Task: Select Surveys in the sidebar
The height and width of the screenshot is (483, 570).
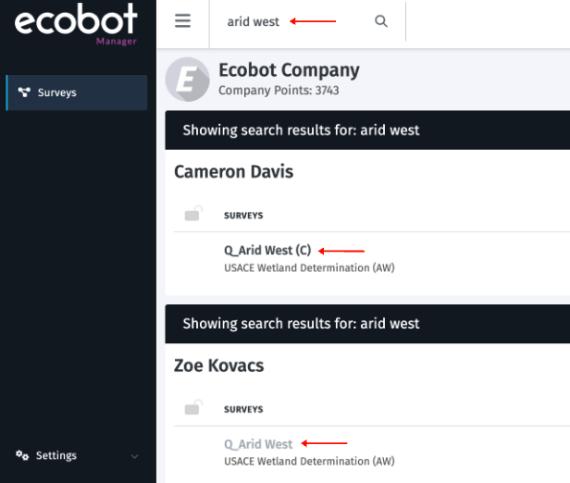Action: (57, 93)
